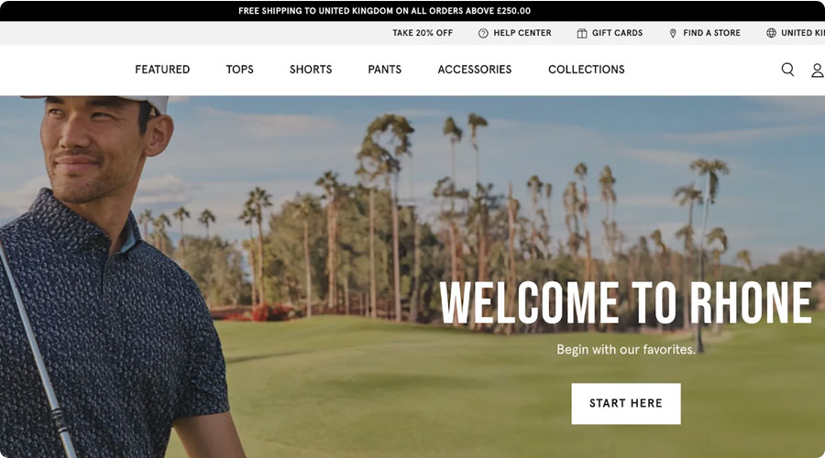Click the globe region icon
This screenshot has height=458, width=825.
click(771, 33)
